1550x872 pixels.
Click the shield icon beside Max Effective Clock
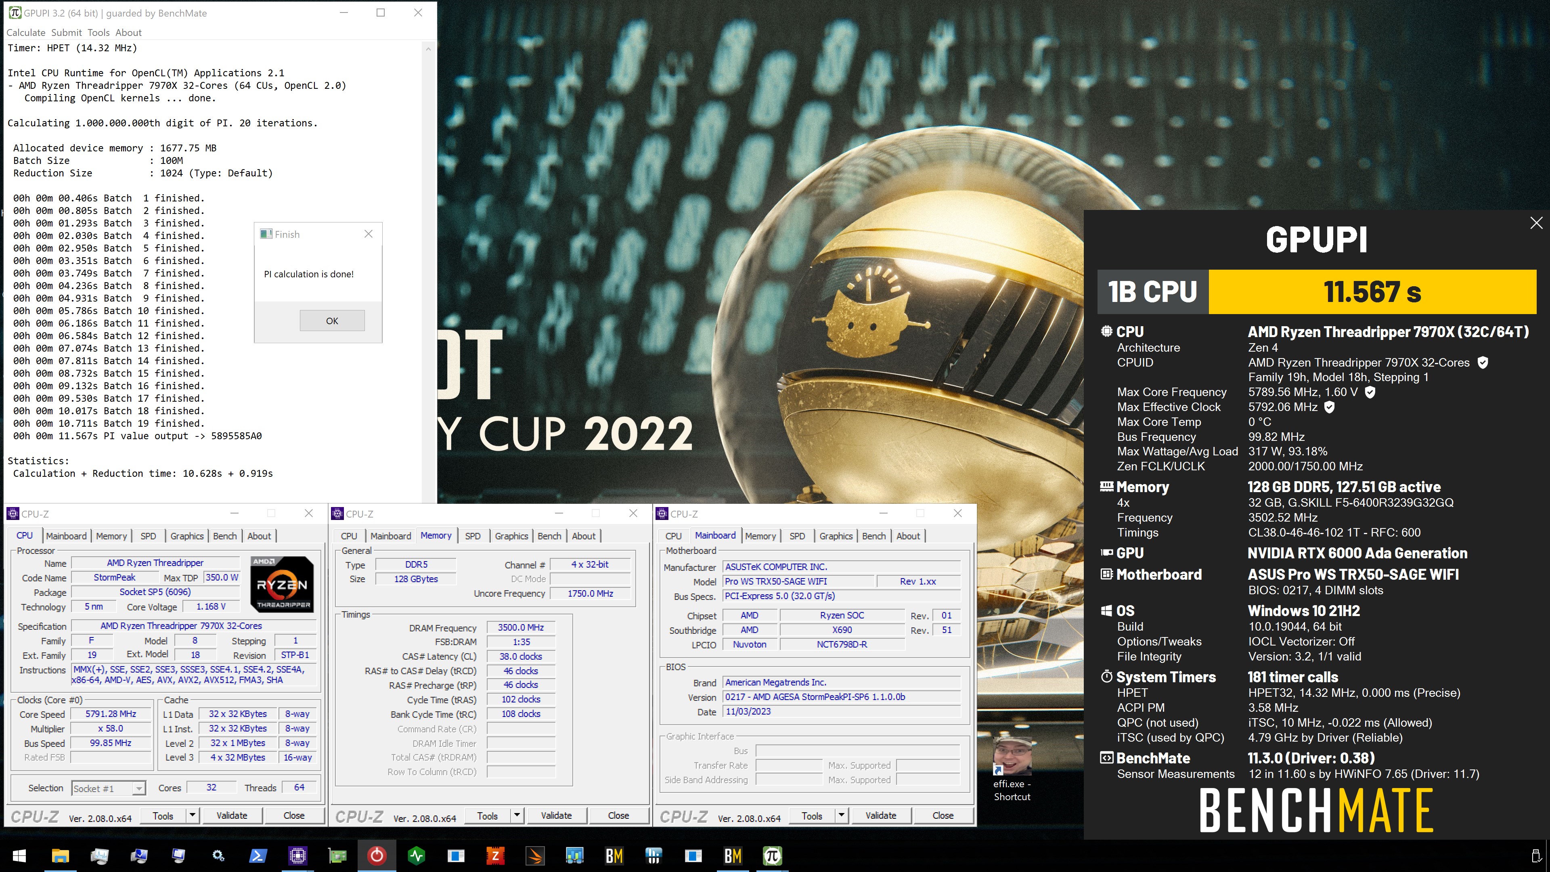(1330, 407)
